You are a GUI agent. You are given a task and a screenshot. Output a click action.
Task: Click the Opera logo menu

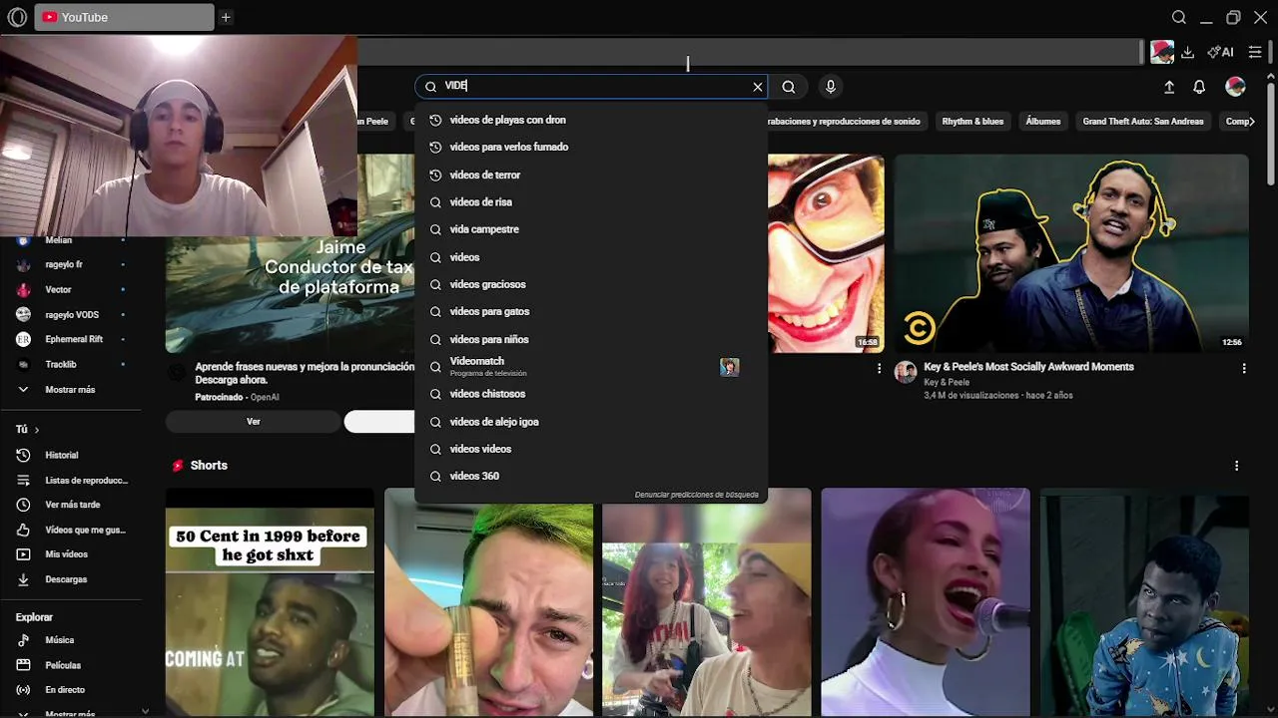(17, 17)
